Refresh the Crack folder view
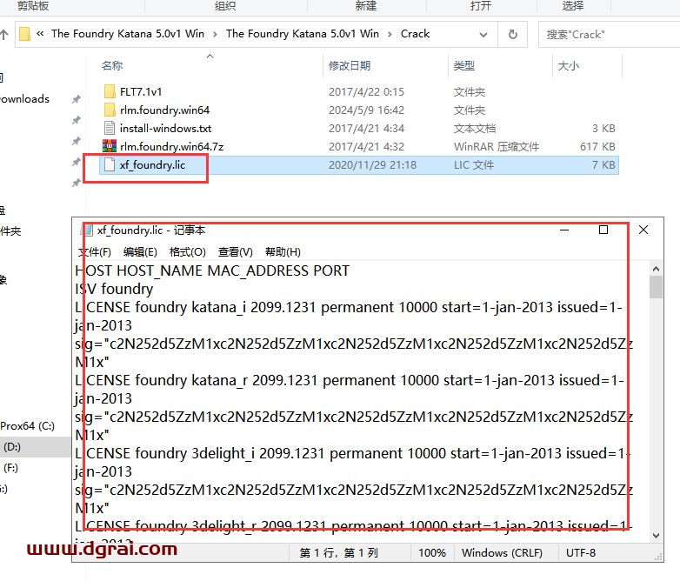Screen dimensions: 680x581 [512, 34]
